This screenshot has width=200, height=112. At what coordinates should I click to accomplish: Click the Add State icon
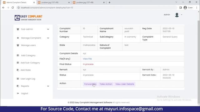(x=18, y=70)
